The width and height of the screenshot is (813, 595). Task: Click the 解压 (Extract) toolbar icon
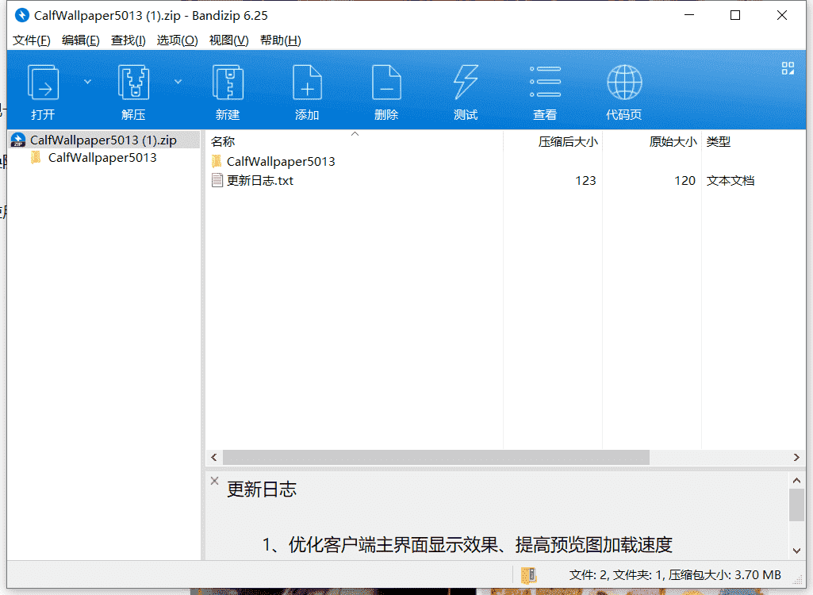click(x=134, y=83)
